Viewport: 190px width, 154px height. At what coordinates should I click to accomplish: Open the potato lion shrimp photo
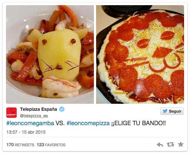point(50,54)
